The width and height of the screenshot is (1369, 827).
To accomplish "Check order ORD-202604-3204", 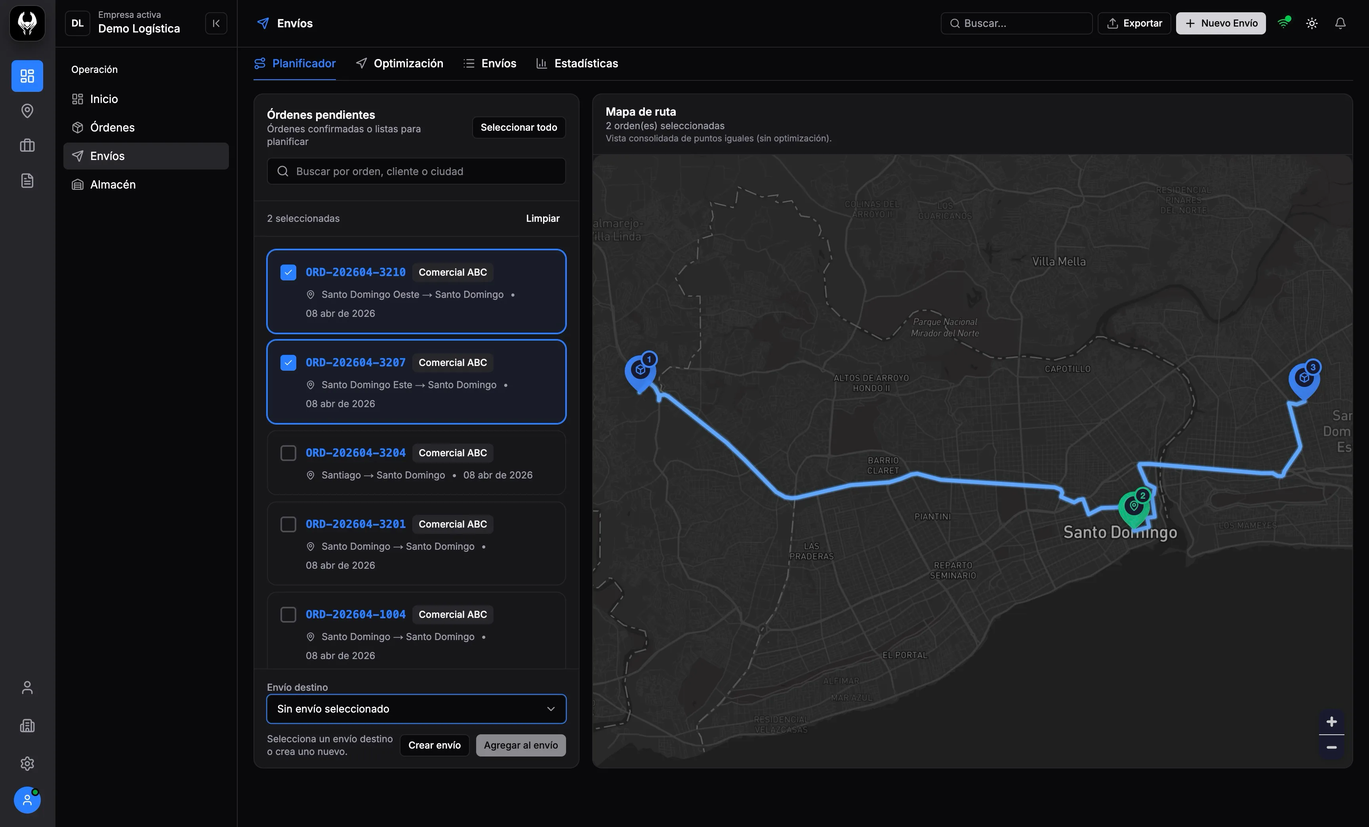I will (288, 453).
